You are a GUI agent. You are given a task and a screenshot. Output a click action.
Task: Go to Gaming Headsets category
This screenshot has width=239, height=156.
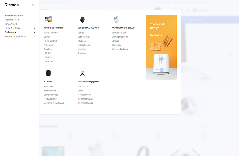120,37
